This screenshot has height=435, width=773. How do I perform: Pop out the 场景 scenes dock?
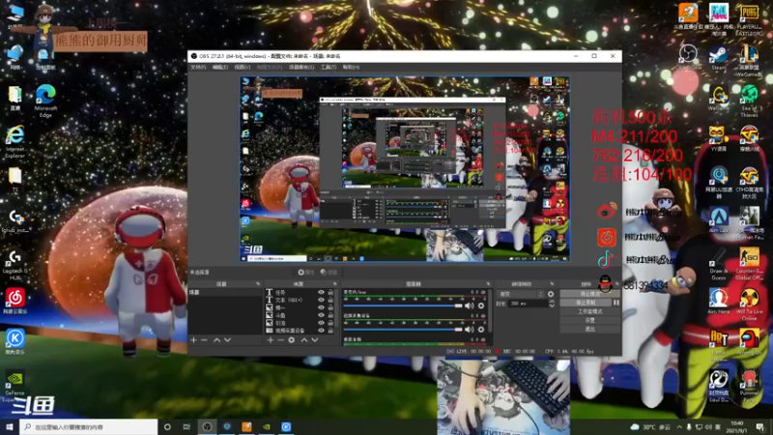click(x=258, y=284)
